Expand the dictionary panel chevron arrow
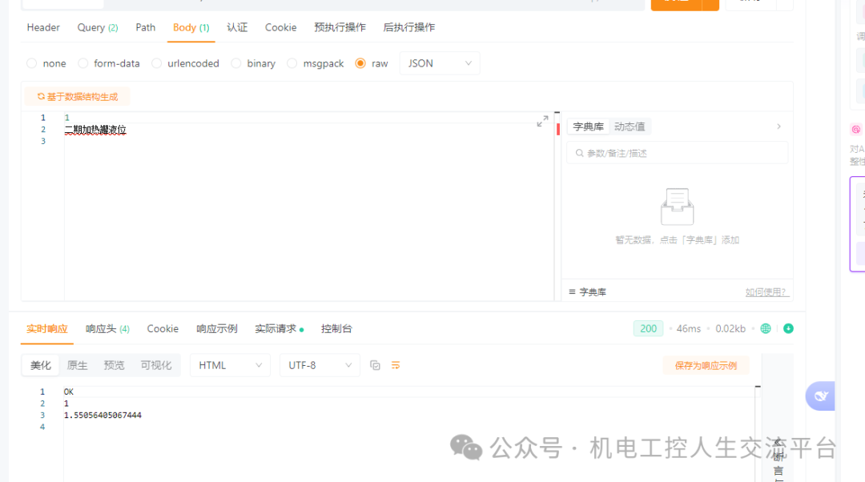Screen dimensions: 865x482 [x=779, y=127]
